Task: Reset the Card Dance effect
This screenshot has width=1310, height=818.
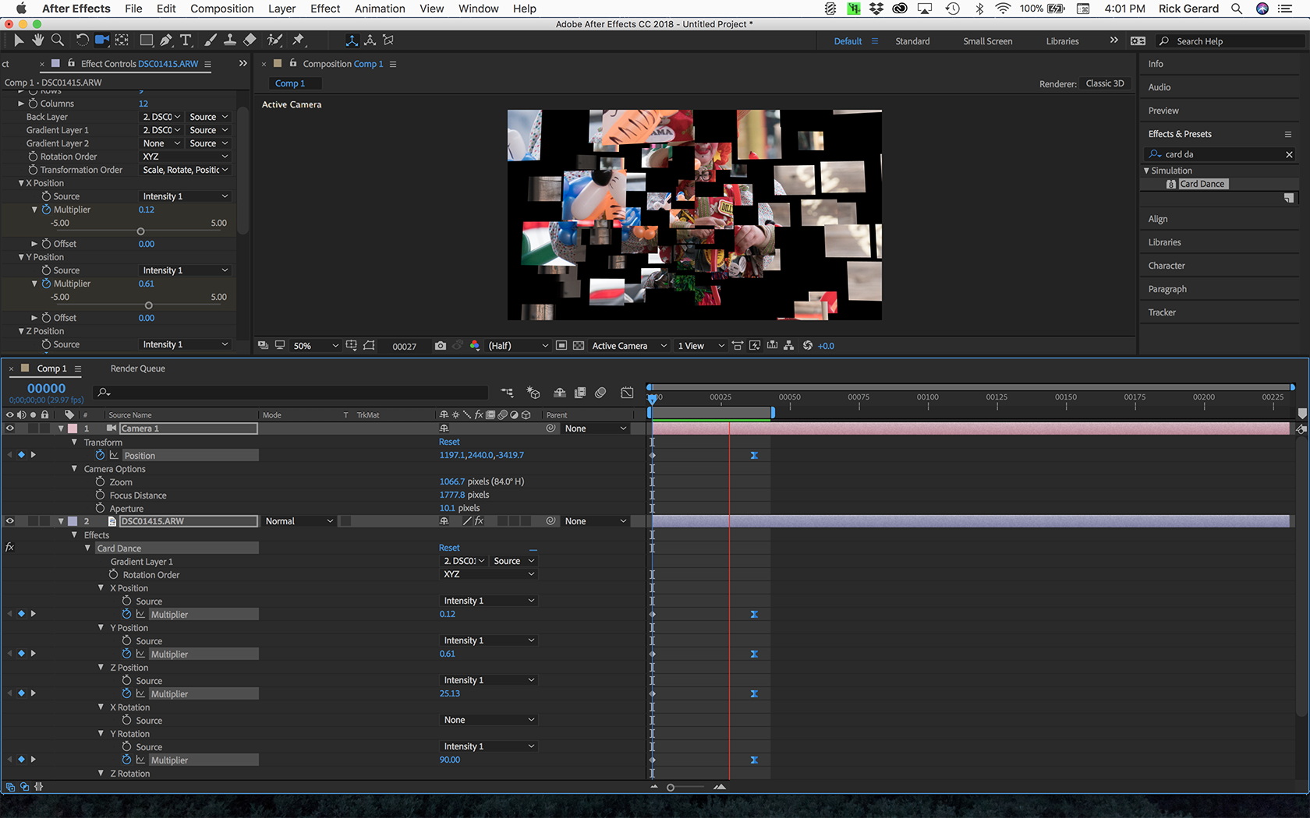Action: (x=449, y=548)
